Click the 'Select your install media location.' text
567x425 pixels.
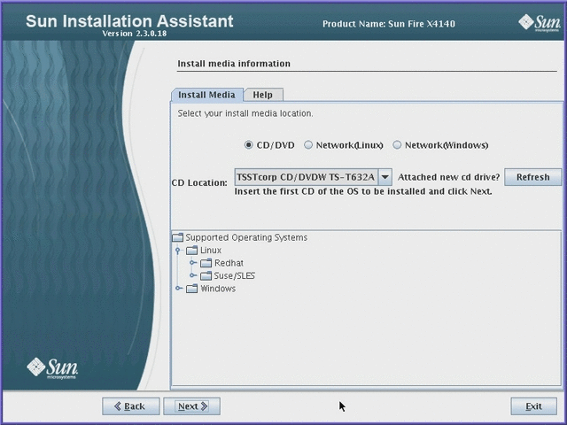[x=245, y=113]
